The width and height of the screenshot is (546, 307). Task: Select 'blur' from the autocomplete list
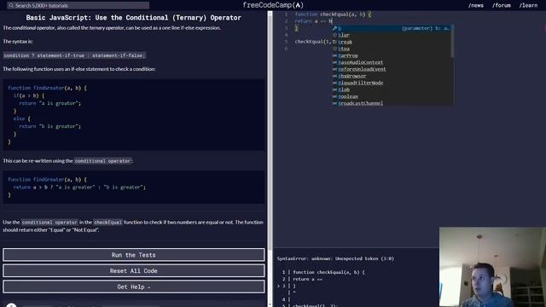[391, 35]
